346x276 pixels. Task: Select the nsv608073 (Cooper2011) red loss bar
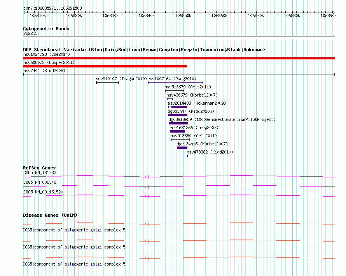[105, 66]
